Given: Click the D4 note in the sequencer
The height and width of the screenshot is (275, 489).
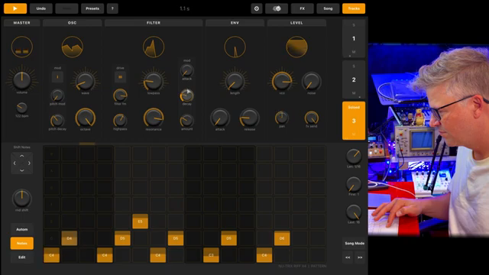Looking at the screenshot, I should 70,238.
